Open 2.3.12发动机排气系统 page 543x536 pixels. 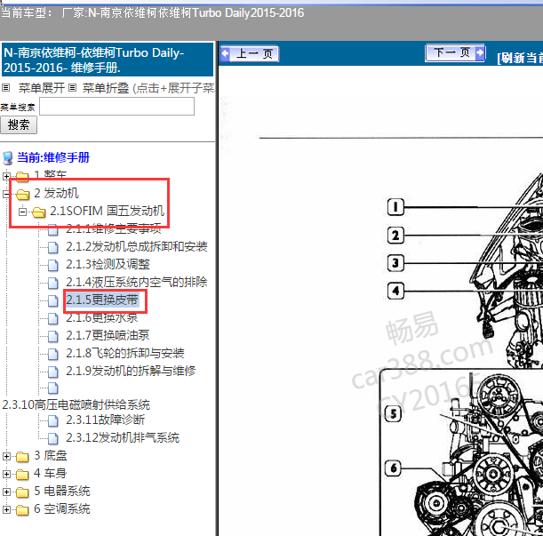coord(123,437)
